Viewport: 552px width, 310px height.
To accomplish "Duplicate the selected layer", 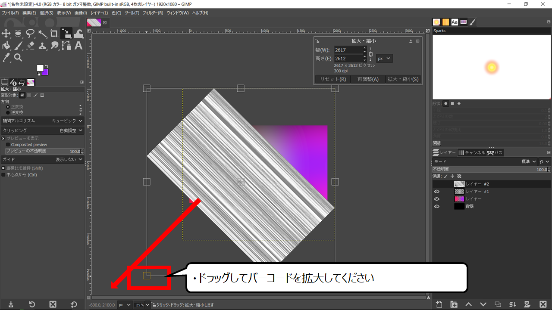I will (x=498, y=304).
